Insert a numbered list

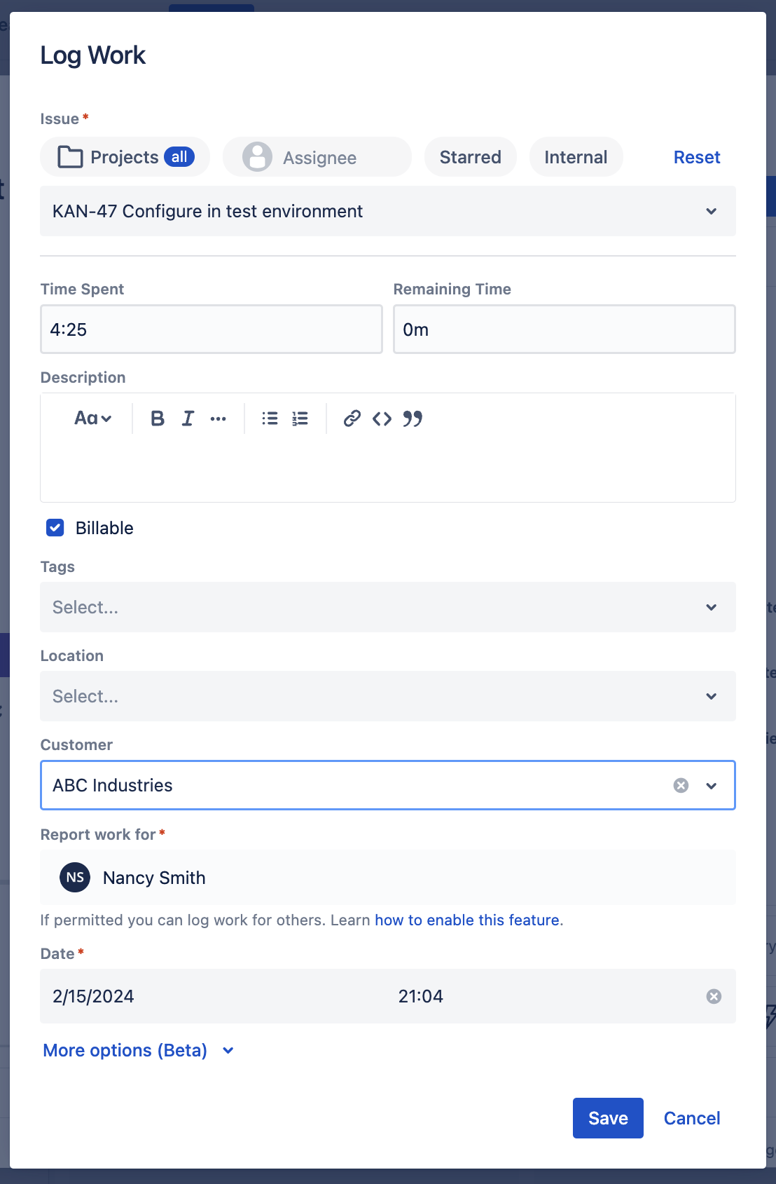pos(300,419)
